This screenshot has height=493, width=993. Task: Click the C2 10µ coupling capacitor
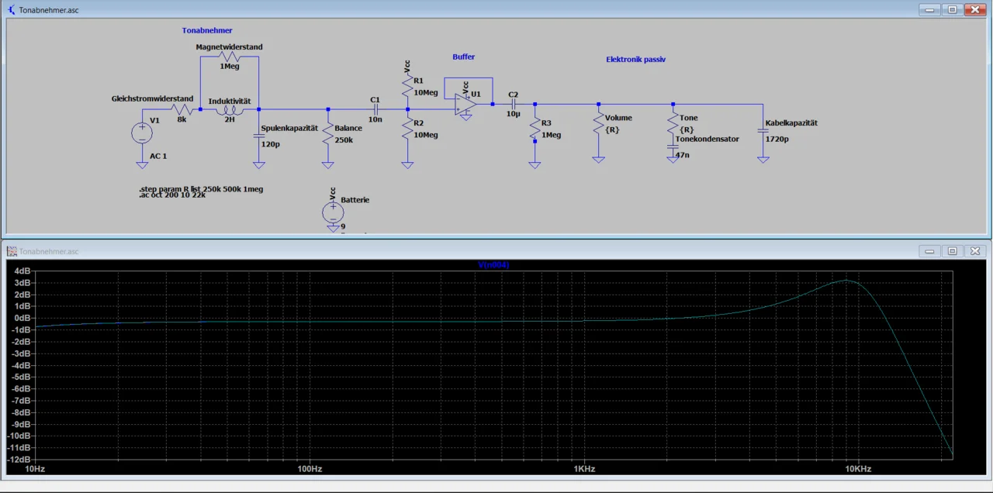tap(513, 104)
